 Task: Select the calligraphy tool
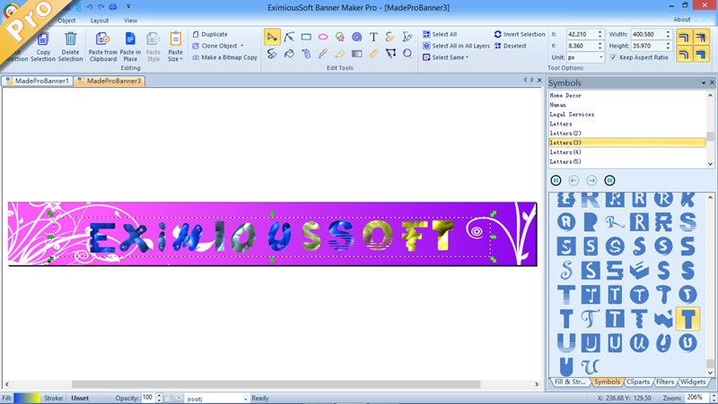click(272, 54)
